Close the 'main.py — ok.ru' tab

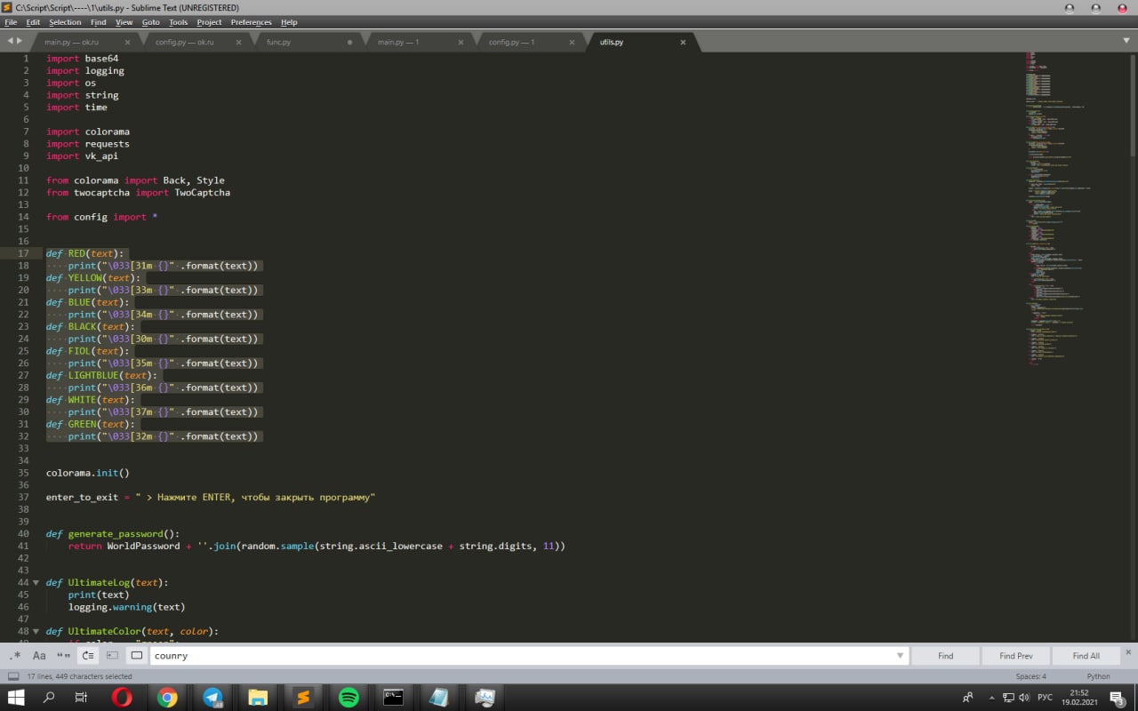click(127, 42)
